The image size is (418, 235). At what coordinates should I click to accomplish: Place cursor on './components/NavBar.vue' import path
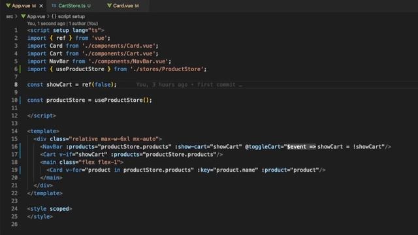click(x=128, y=61)
